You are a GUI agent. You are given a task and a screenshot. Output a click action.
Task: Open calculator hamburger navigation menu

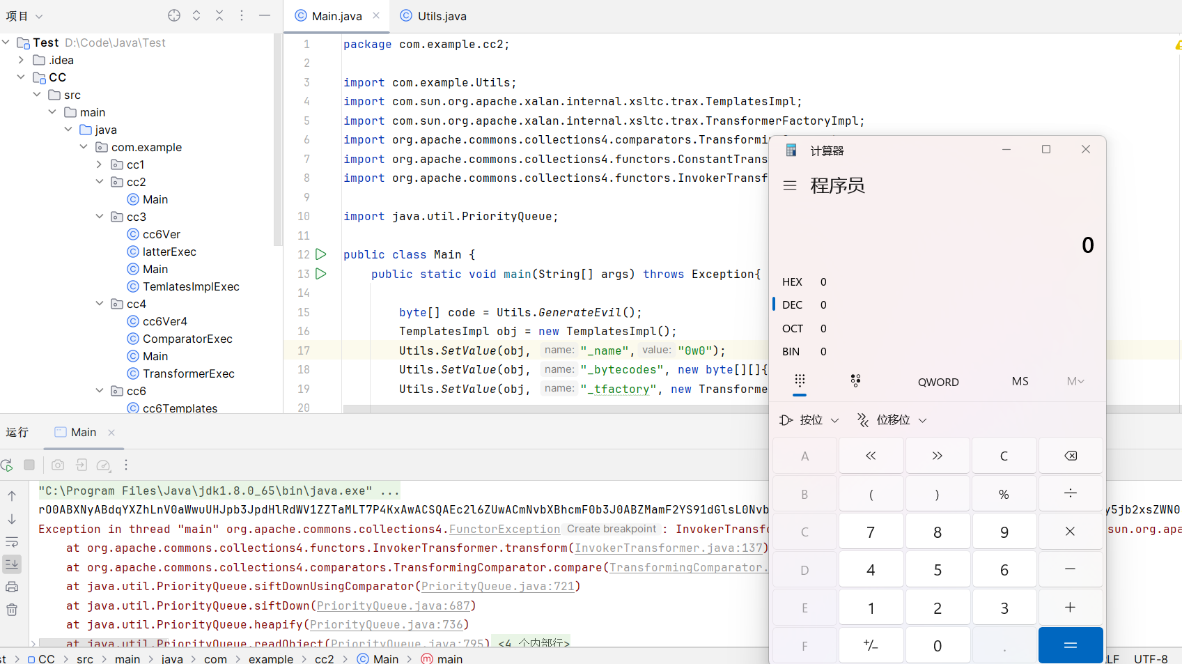click(790, 185)
